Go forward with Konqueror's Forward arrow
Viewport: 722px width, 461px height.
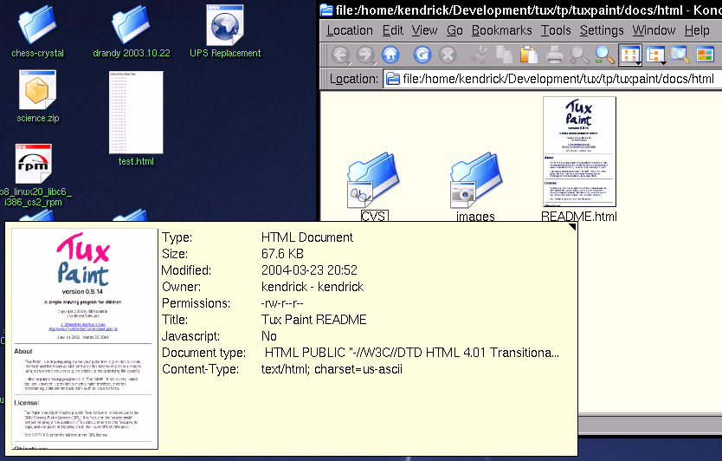365,55
